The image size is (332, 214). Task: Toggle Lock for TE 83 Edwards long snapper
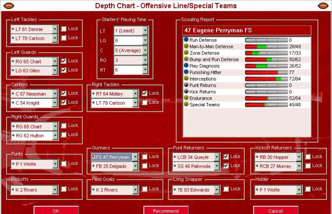pyautogui.click(x=226, y=189)
